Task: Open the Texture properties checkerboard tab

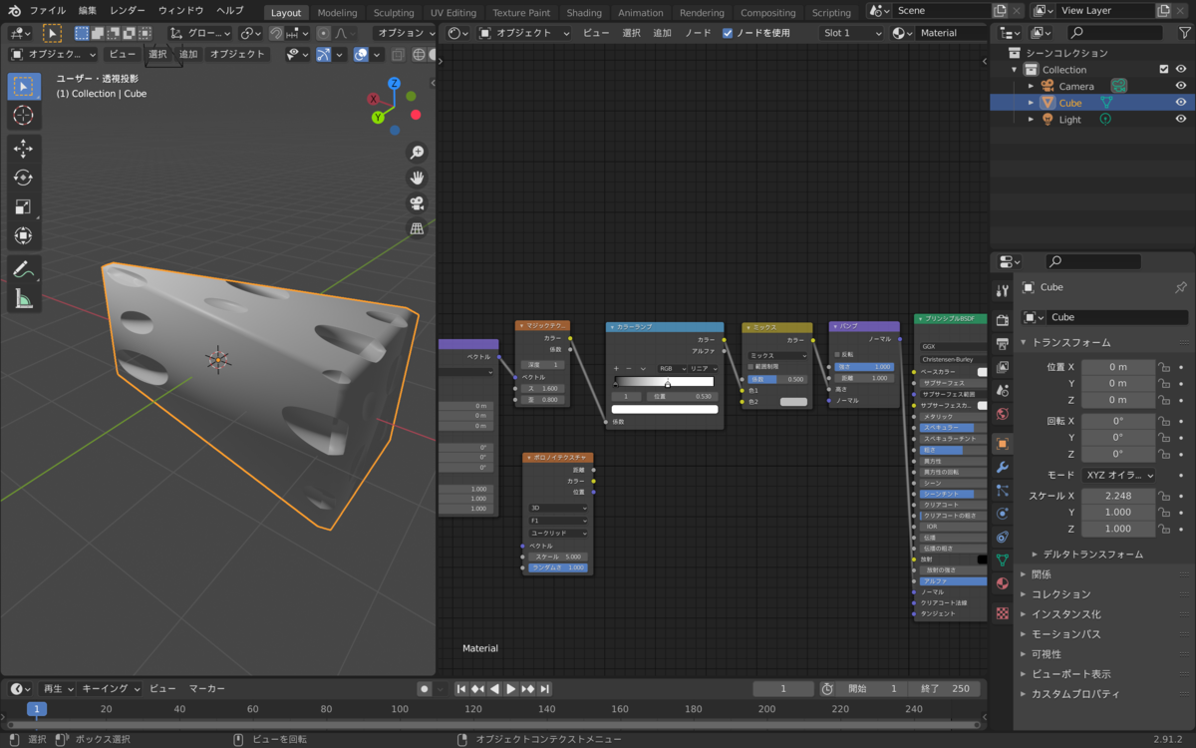Action: tap(1003, 613)
